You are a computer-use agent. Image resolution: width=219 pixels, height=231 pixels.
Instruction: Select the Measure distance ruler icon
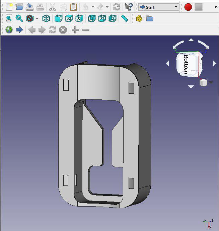coord(125,18)
